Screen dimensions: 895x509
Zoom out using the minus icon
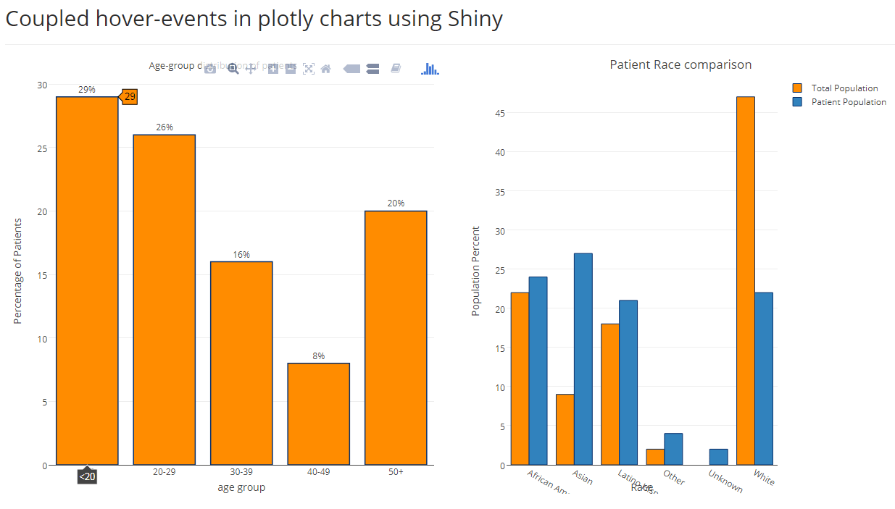(x=290, y=68)
